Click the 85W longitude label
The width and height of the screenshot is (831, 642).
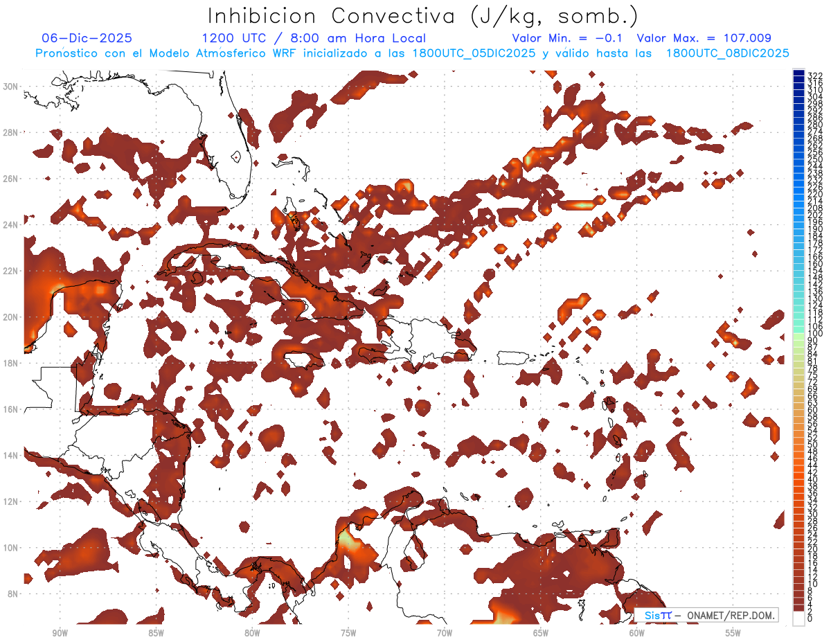(x=156, y=633)
